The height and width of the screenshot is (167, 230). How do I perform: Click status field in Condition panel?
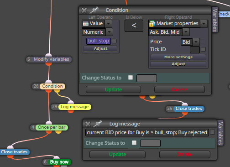click(x=146, y=78)
